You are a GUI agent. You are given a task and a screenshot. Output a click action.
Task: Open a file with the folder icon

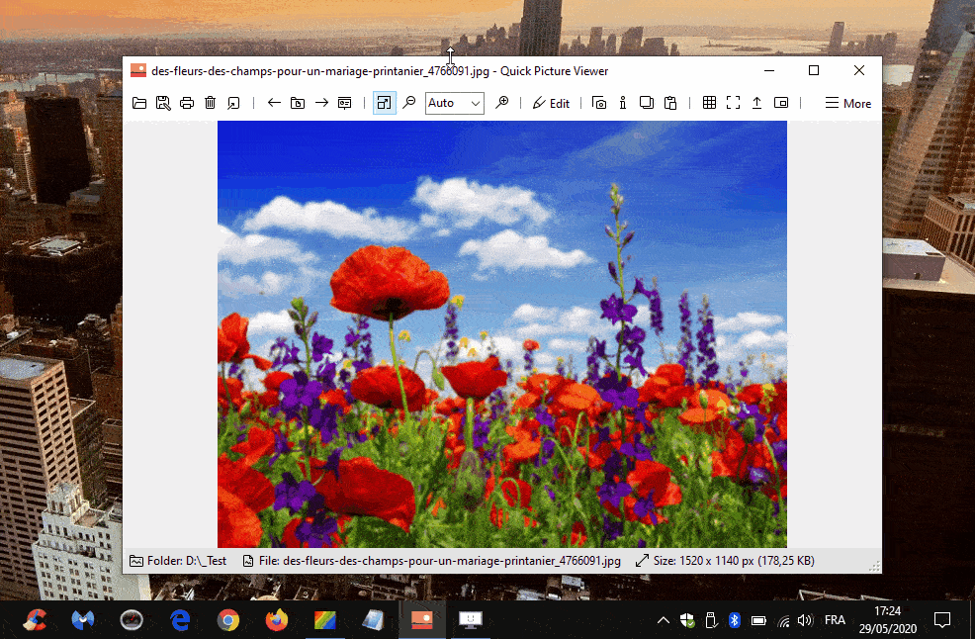pyautogui.click(x=139, y=103)
